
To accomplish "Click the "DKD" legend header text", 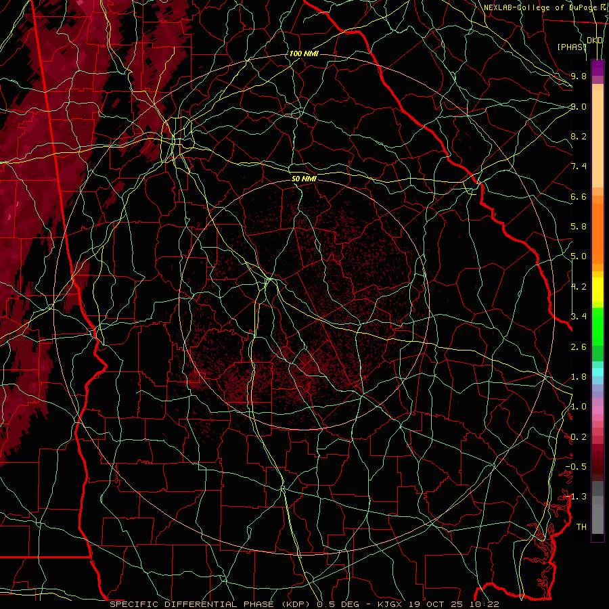I will click(595, 41).
